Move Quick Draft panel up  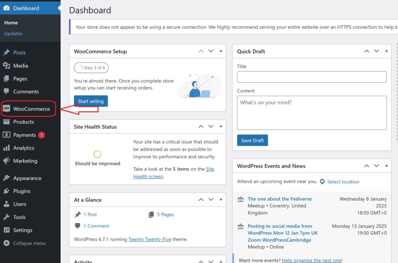[x=367, y=51]
